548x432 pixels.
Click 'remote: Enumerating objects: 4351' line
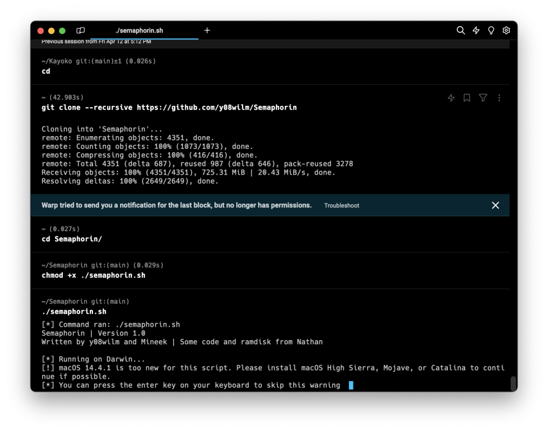point(128,138)
